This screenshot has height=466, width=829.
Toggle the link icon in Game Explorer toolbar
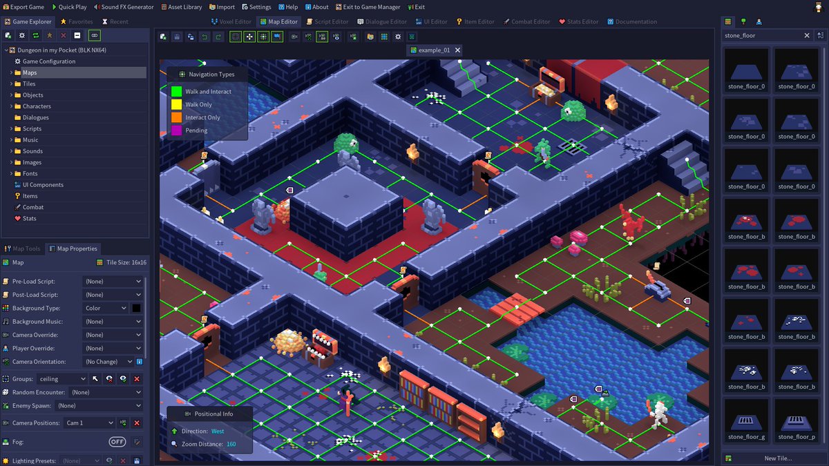coord(95,35)
